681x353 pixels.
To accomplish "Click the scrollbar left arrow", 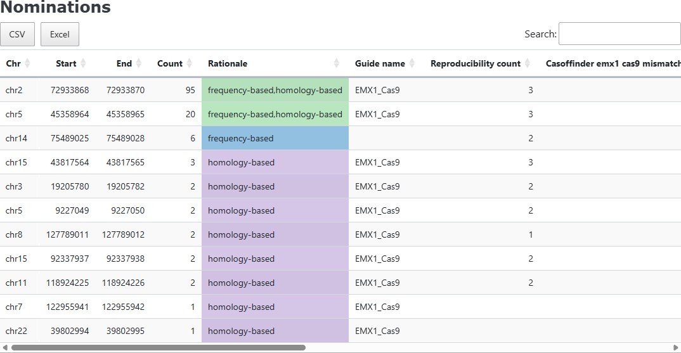I will 5,347.
